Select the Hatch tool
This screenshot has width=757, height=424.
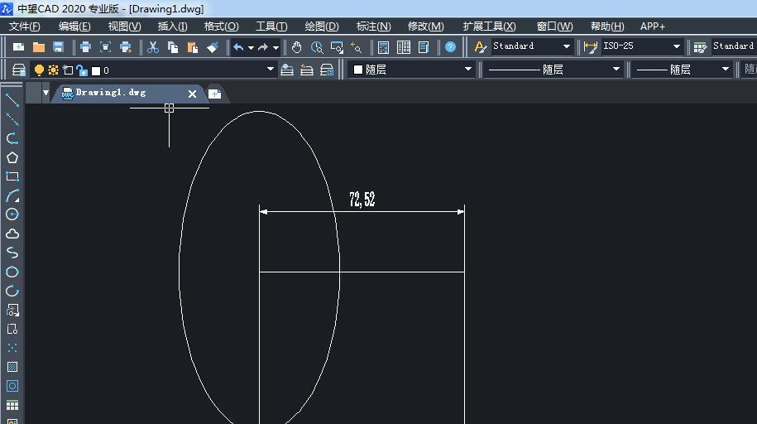[12, 367]
